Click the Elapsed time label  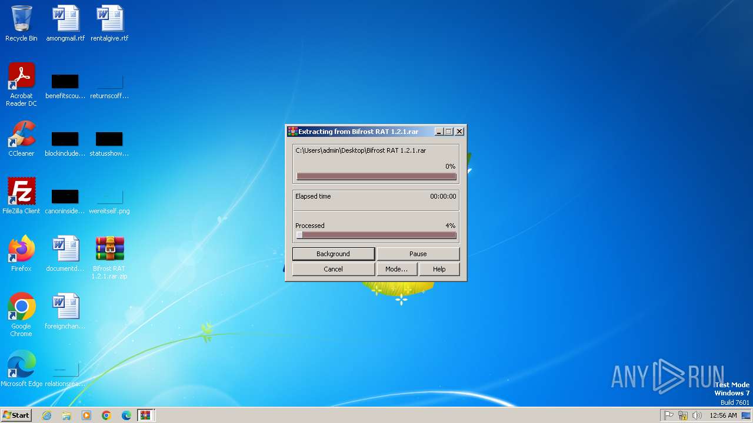pos(313,196)
